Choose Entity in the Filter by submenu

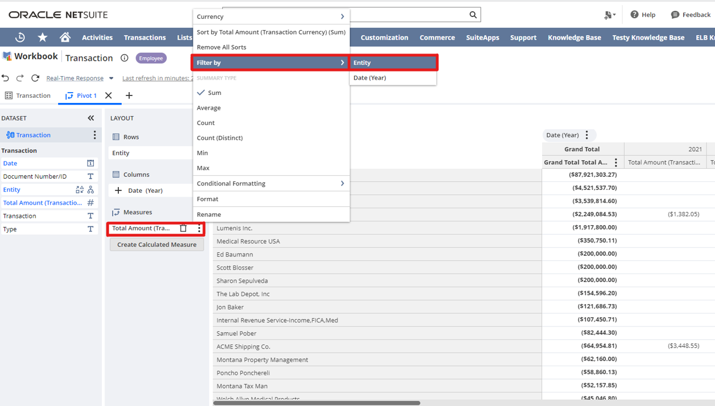coord(393,63)
